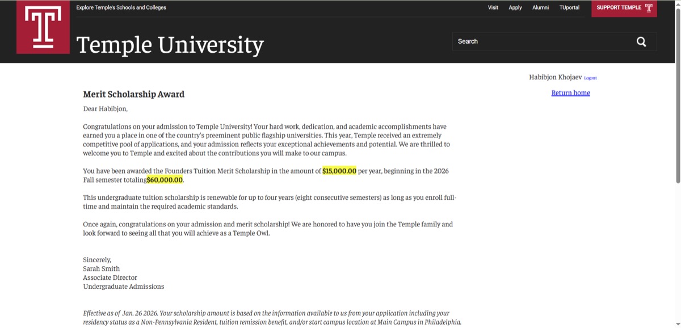
Task: Click the T icon in Support Temple button
Action: pyautogui.click(x=649, y=8)
